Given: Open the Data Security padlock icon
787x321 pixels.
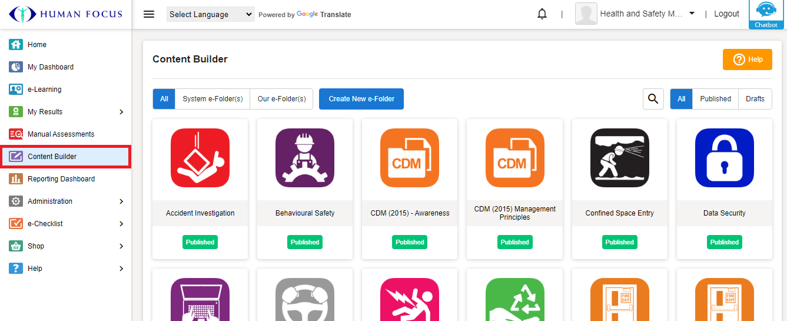Looking at the screenshot, I should [x=724, y=158].
